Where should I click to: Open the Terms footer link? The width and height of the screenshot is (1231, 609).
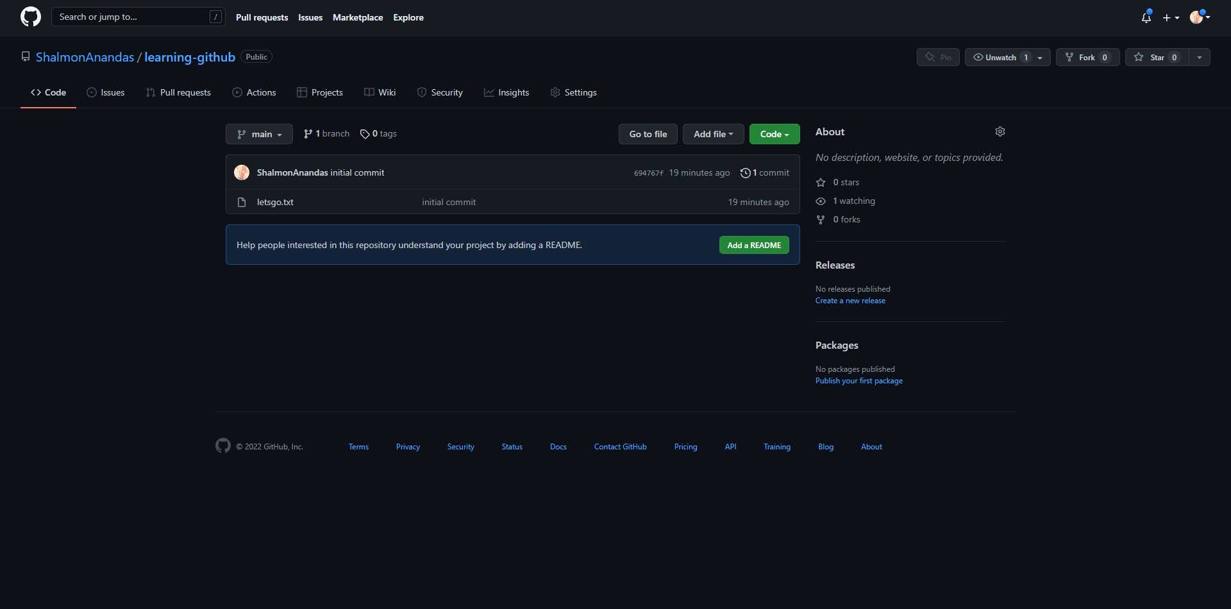click(358, 447)
